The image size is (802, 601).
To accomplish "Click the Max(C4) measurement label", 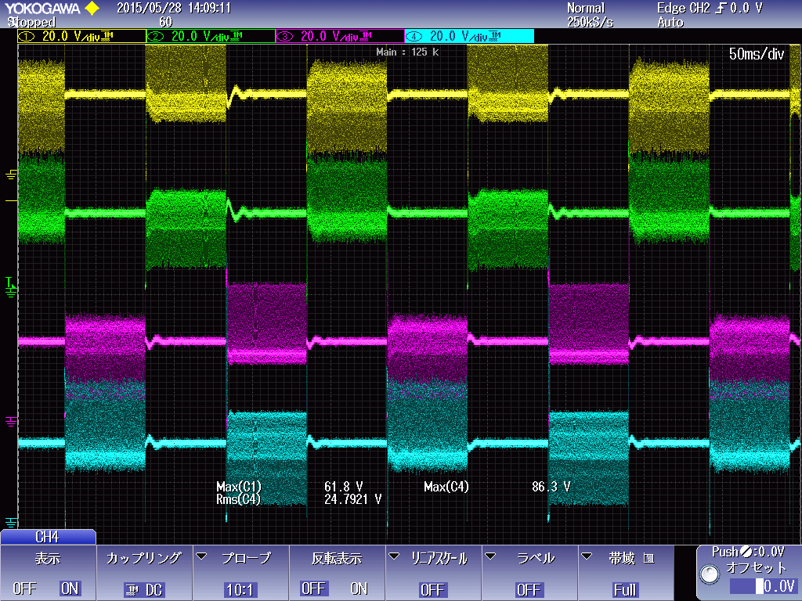I will click(x=446, y=487).
